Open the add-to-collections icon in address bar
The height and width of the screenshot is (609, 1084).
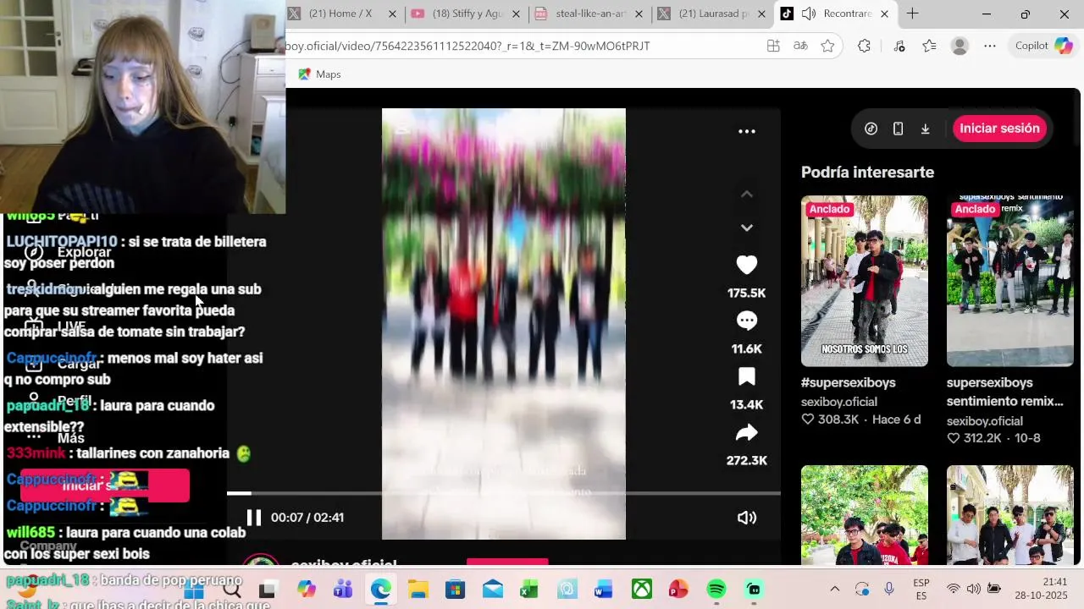(x=773, y=46)
